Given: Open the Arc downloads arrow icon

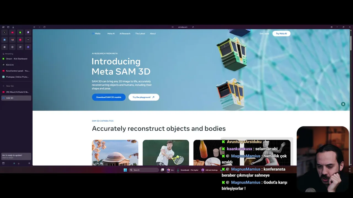Looking at the screenshot, I should [x=13, y=27].
